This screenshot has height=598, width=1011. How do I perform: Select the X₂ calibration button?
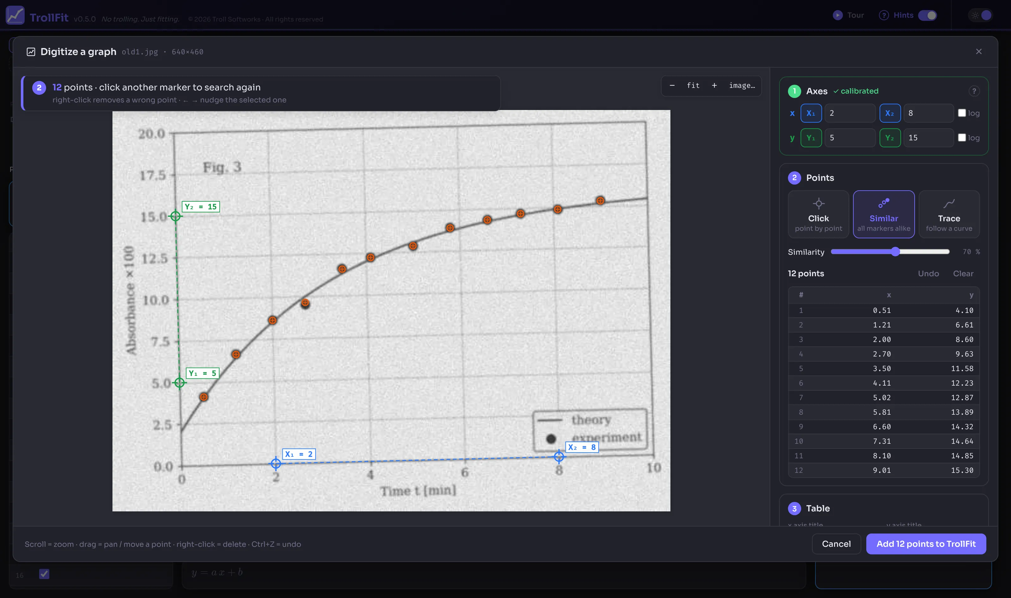click(890, 113)
